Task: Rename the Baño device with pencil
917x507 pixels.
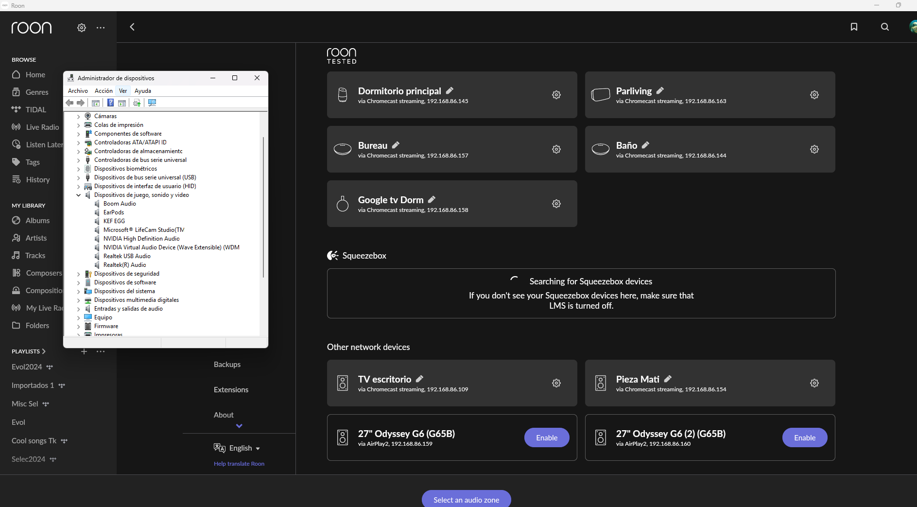Action: (645, 145)
